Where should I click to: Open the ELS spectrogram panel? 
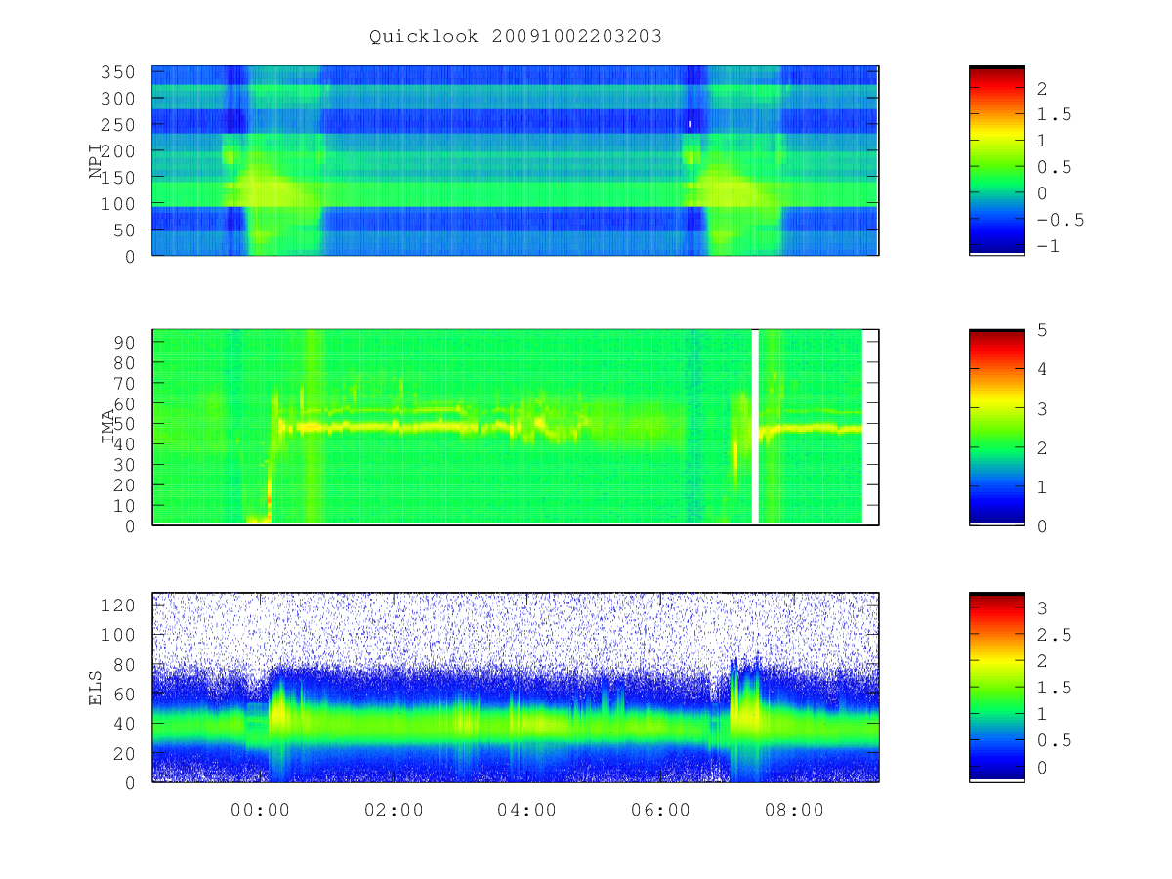coord(516,688)
